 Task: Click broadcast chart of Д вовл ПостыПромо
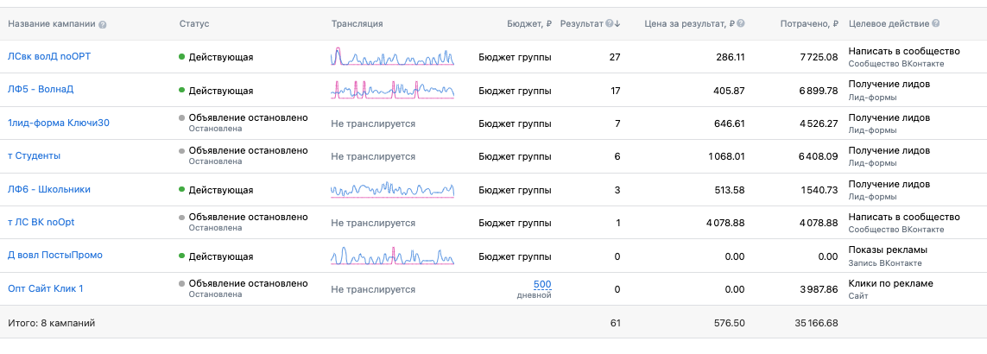point(393,255)
